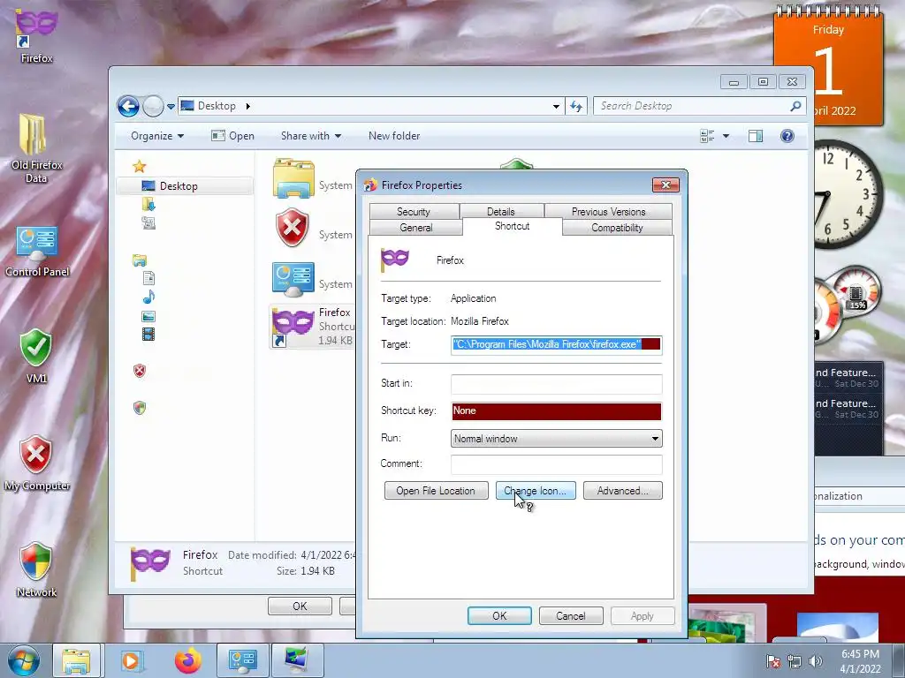Click the search magnifier in Explorer
The height and width of the screenshot is (678, 905).
point(796,106)
